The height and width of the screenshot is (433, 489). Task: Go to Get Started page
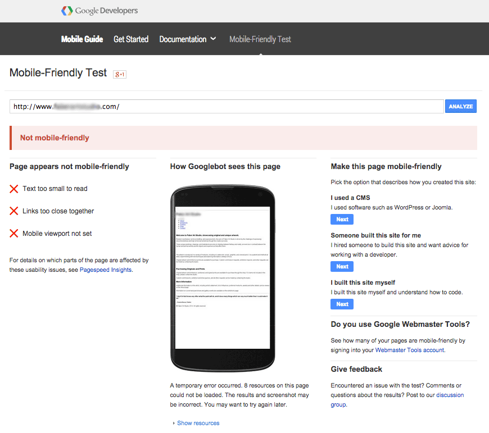pyautogui.click(x=131, y=39)
